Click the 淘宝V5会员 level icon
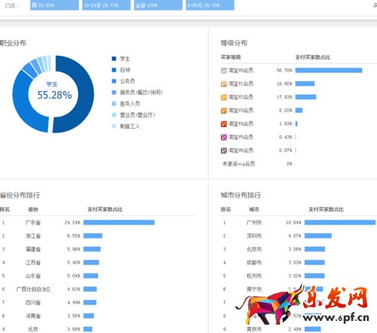The height and width of the screenshot is (333, 377). tap(224, 137)
